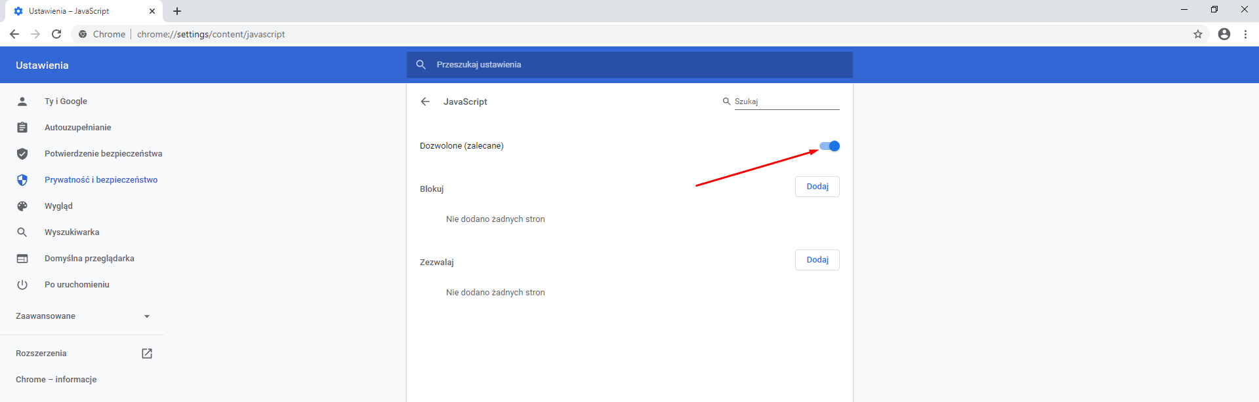Click the Zaawansowane dropdown arrow
The height and width of the screenshot is (402, 1259).
click(147, 316)
